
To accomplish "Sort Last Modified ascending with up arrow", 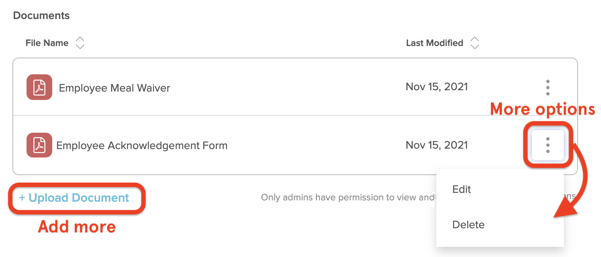I will point(475,39).
